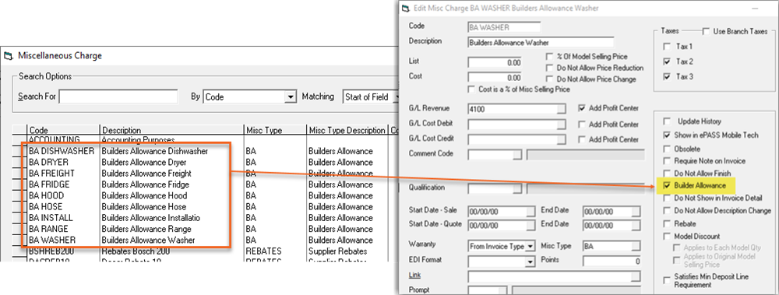Image resolution: width=779 pixels, height=295 pixels.
Task: Enable Obsolete checkbox
Action: (x=667, y=149)
